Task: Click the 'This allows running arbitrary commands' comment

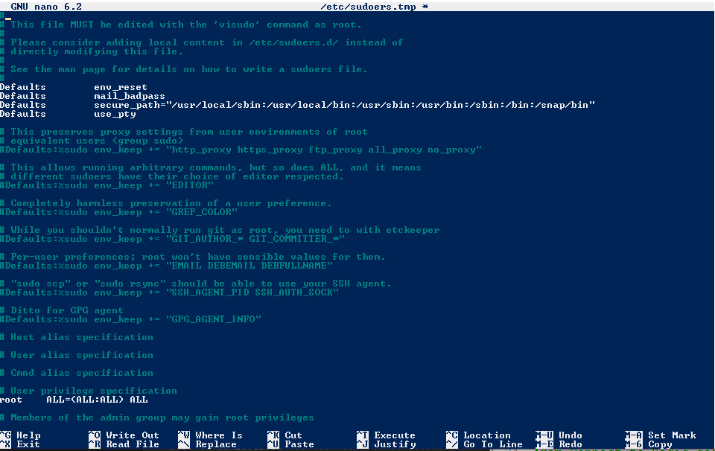Action: point(211,167)
